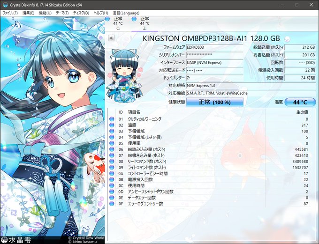This screenshot has height=244, width=319.
Task: Click the standard field NVM Express 1.3
Action: [x=251, y=86]
